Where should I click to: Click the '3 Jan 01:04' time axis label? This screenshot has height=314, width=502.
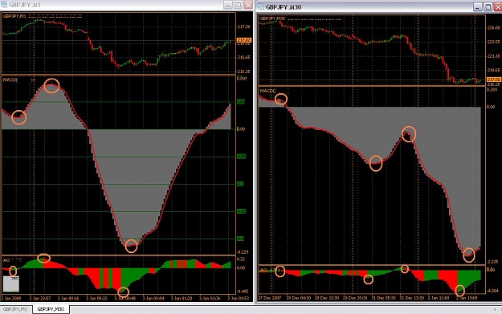coord(153,298)
